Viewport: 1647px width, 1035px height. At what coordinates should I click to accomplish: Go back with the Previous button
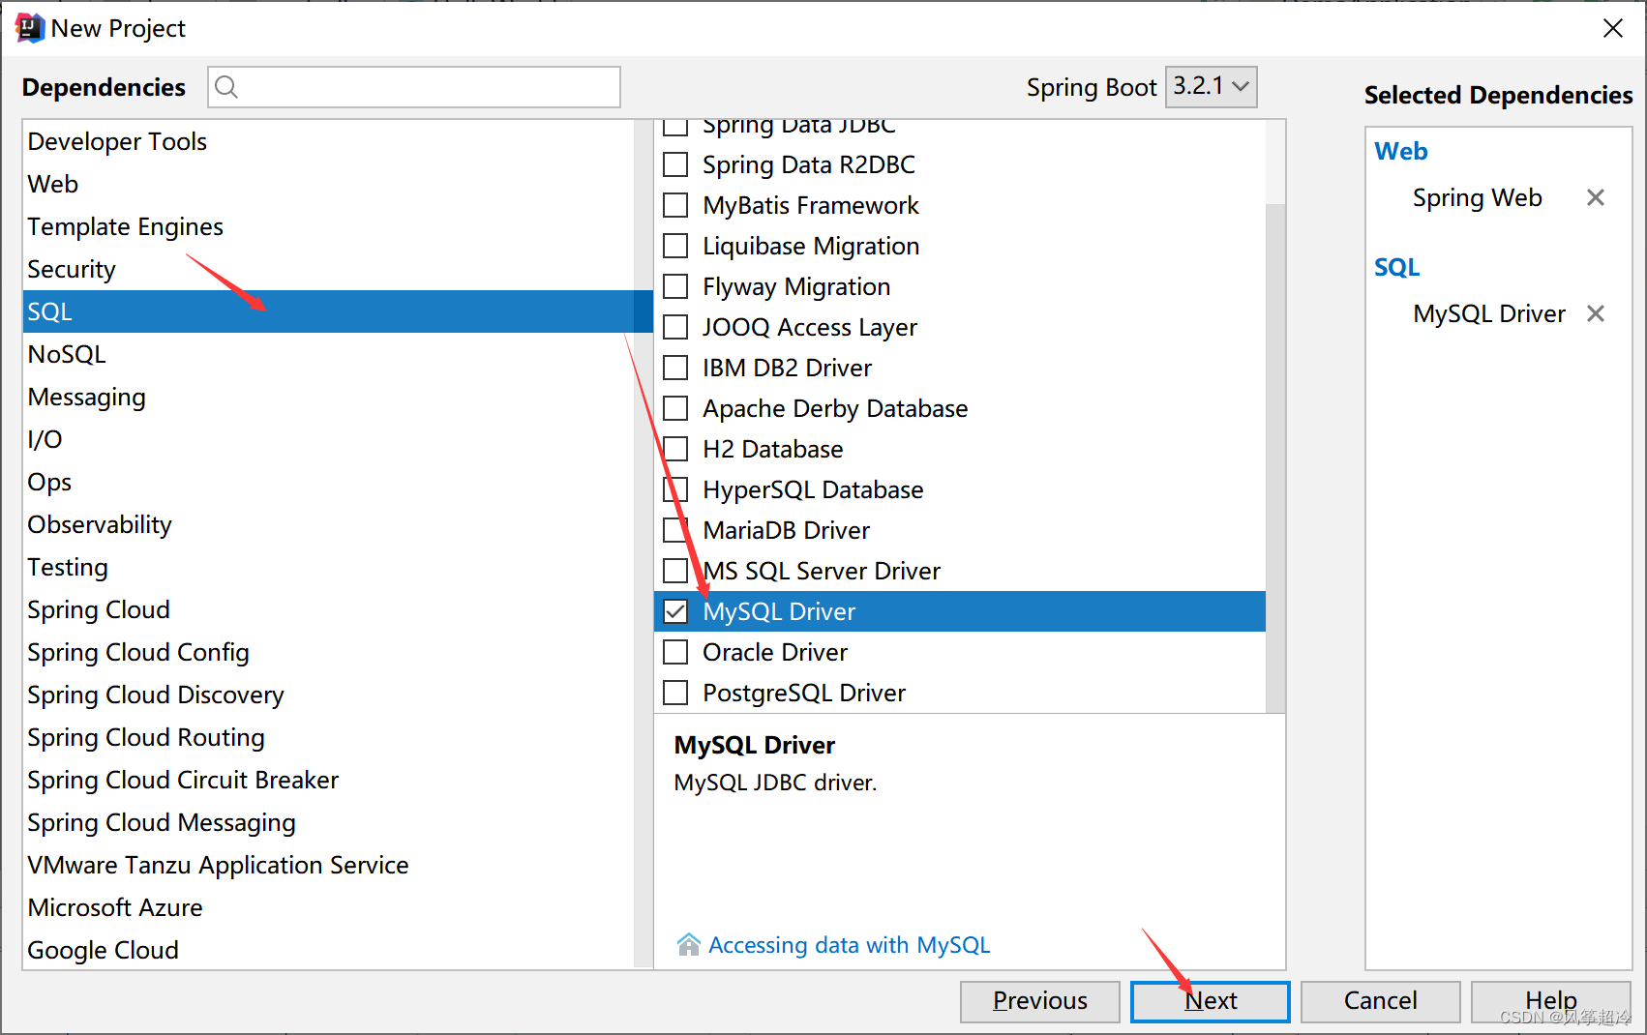1039,1001
